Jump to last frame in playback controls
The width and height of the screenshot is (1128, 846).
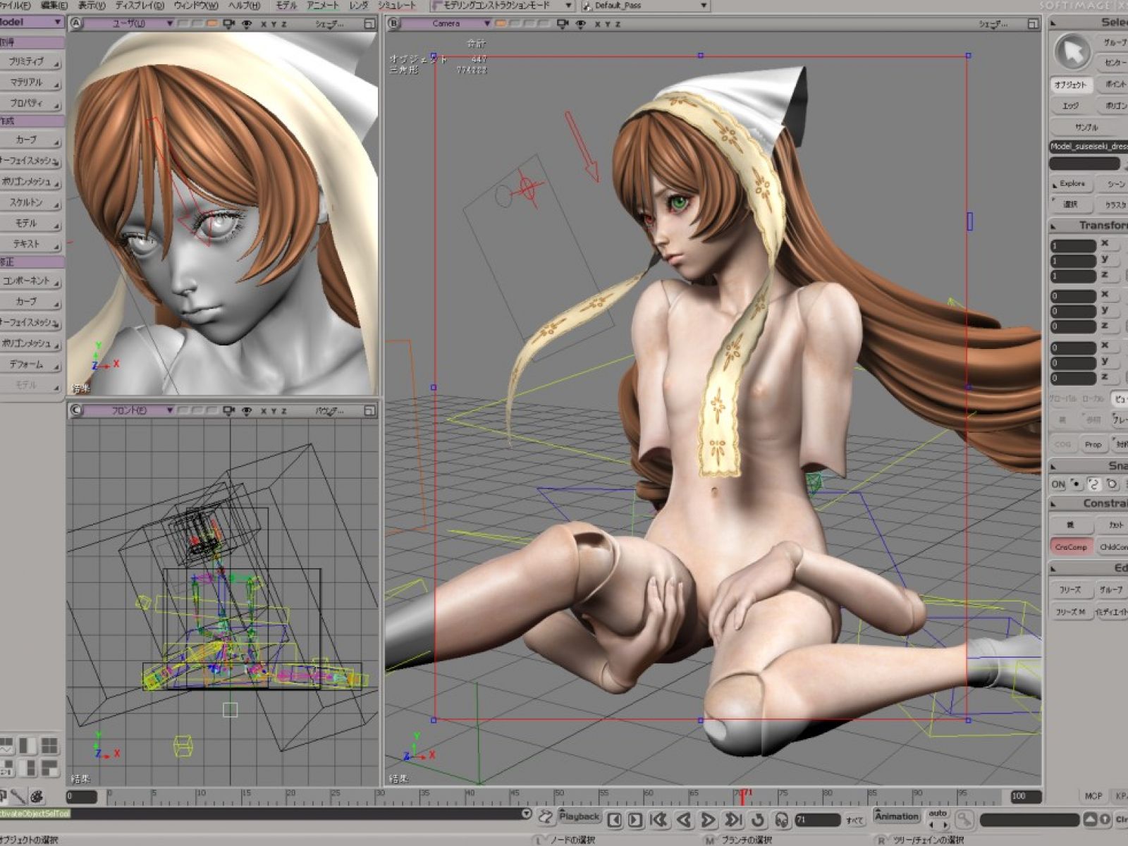[x=733, y=819]
